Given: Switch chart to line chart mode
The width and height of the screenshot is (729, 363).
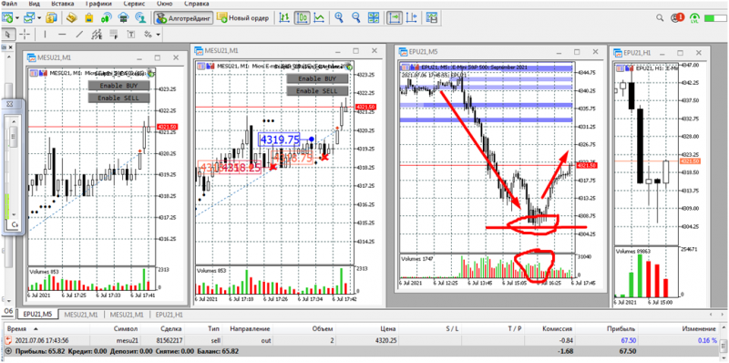Looking at the screenshot, I should tap(319, 17).
